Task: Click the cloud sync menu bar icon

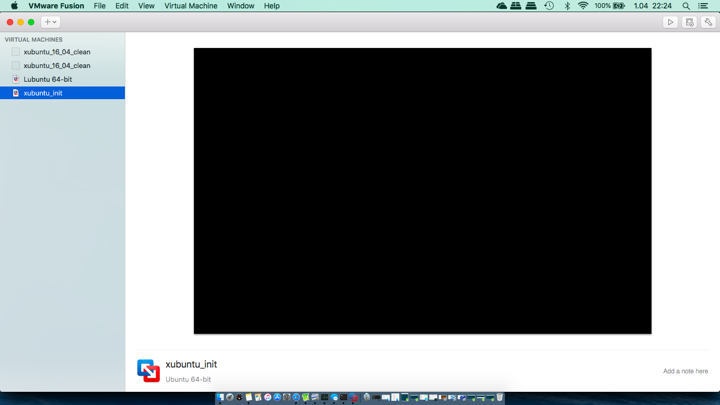Action: [x=502, y=6]
